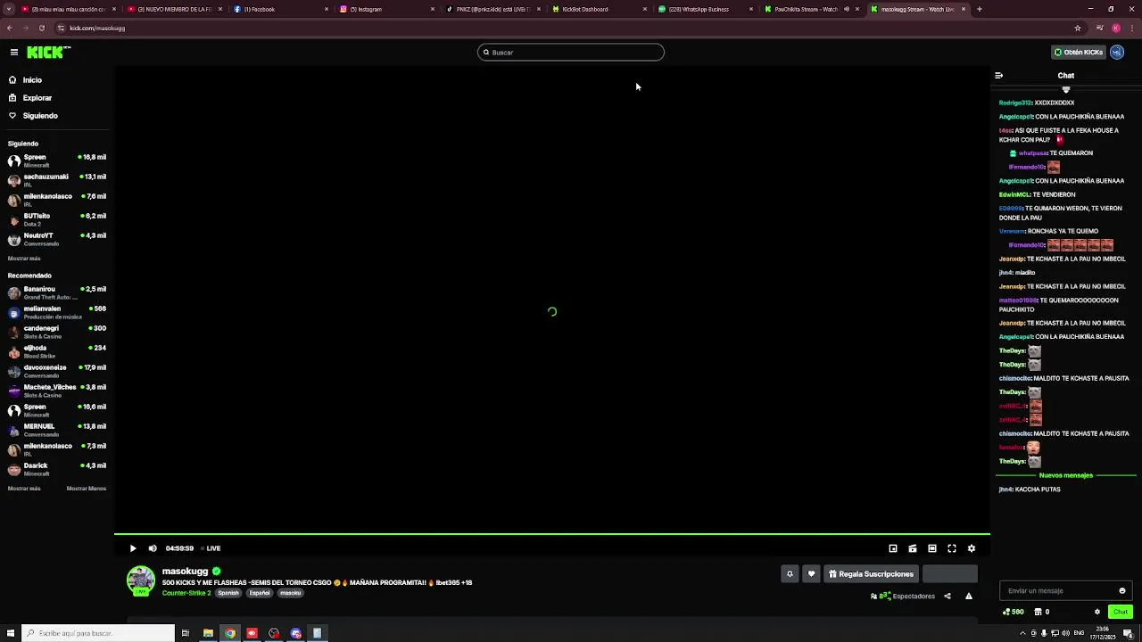Create a clip of the stream
Viewport: 1142px width, 642px height.
tap(913, 548)
